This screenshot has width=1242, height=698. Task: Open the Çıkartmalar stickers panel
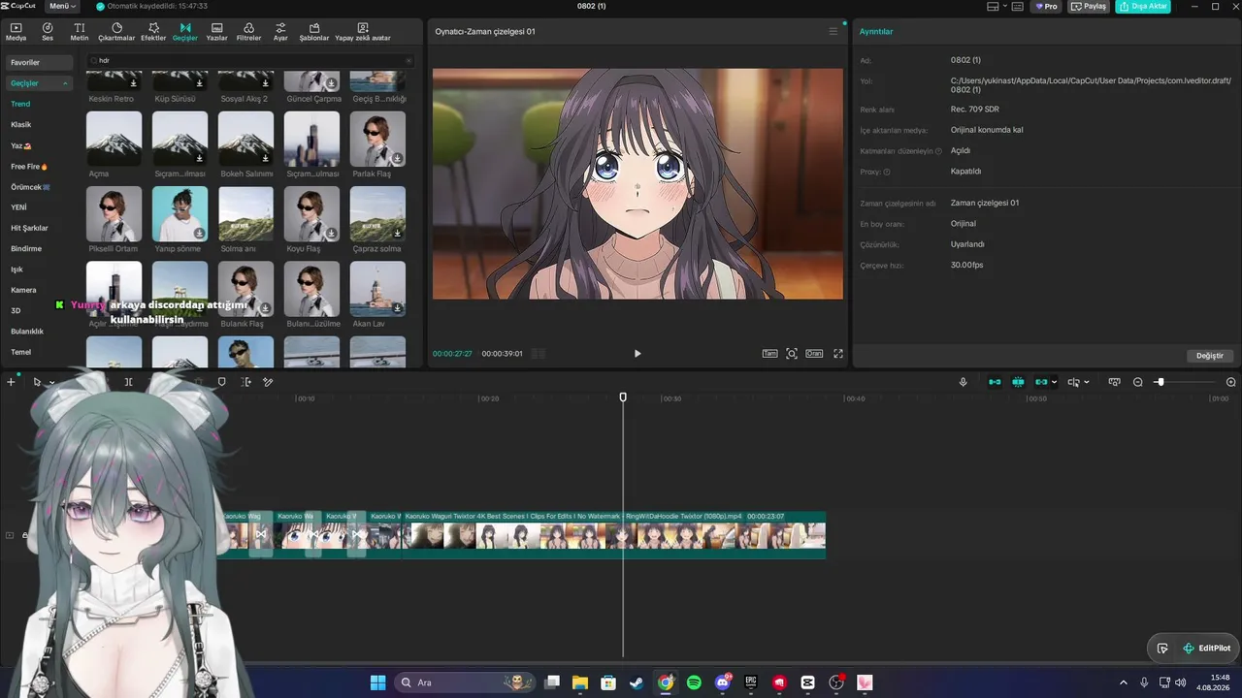click(116, 32)
